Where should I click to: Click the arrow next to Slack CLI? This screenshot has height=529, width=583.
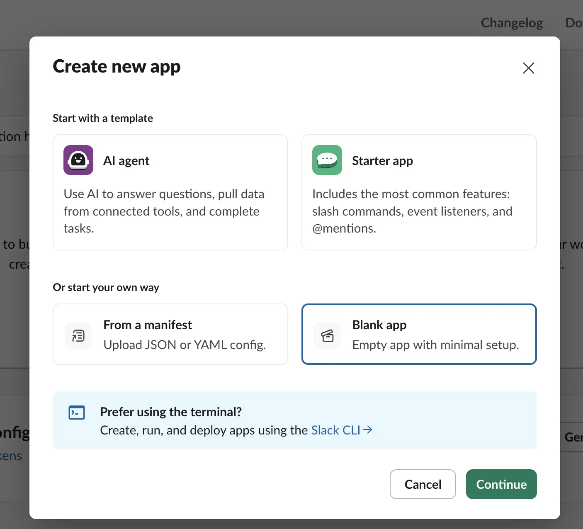coord(367,430)
